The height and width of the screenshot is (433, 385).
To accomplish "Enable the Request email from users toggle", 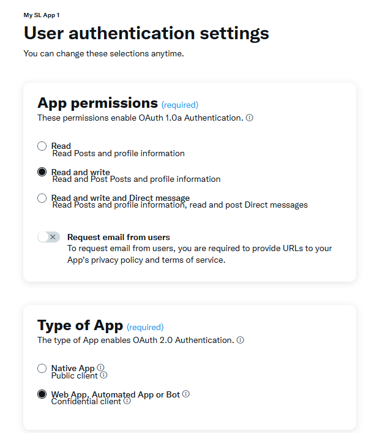I will coord(48,237).
